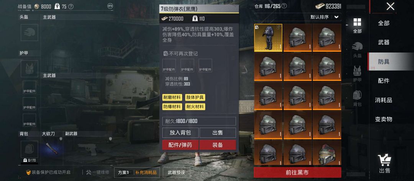This screenshot has height=181, width=414.
Task: Switch to the 消耗品 category tab
Action: [x=384, y=100]
